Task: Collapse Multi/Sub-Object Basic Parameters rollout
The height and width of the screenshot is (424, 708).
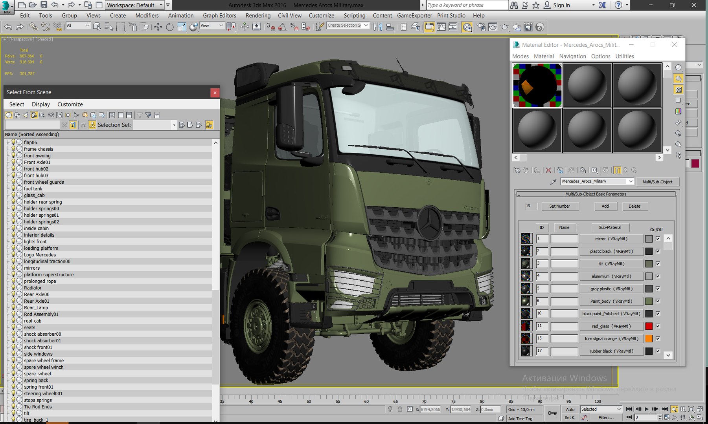Action: 596,194
